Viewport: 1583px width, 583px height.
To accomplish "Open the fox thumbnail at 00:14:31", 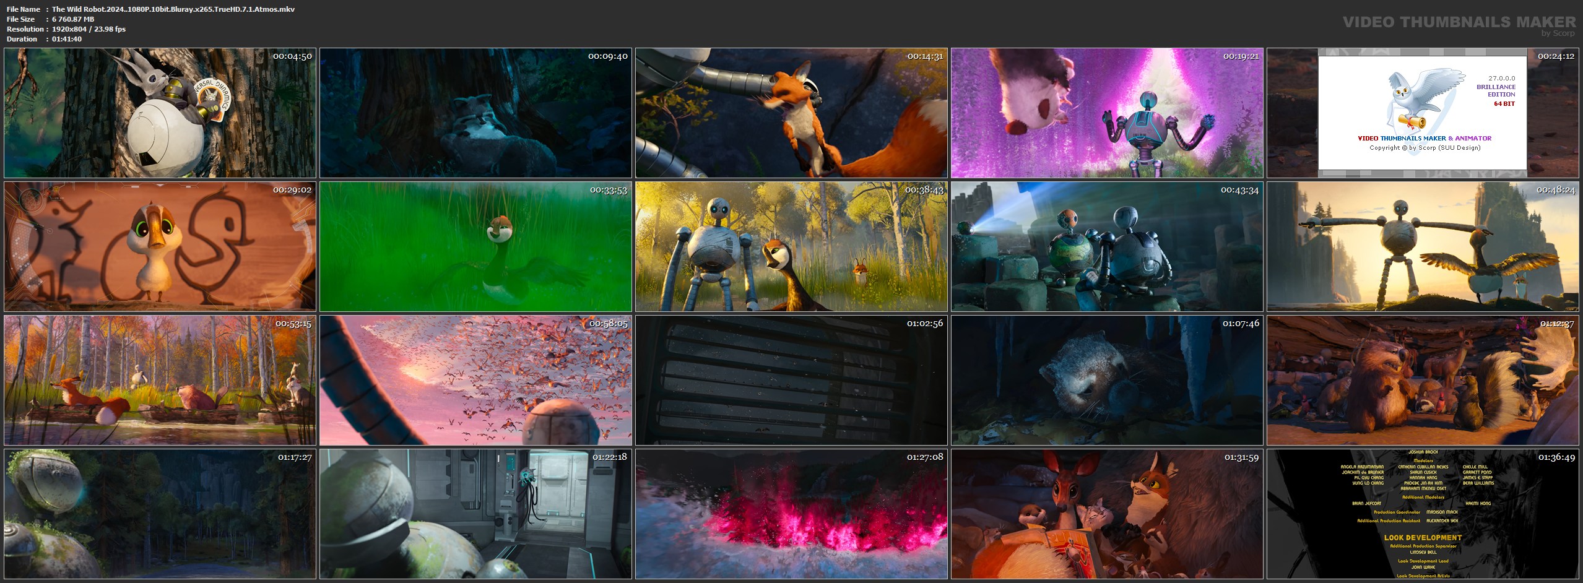I will point(791,113).
